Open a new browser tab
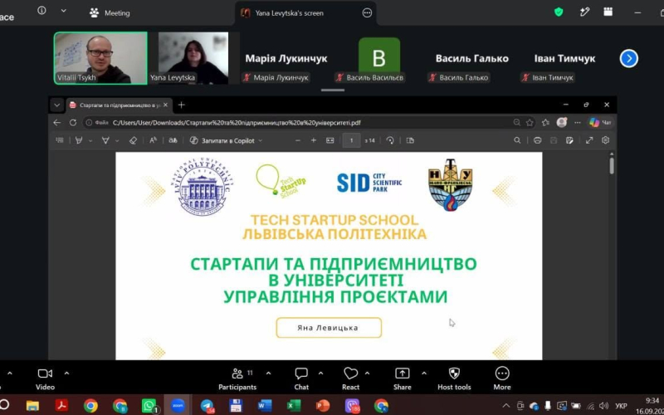The image size is (664, 415). 181,105
